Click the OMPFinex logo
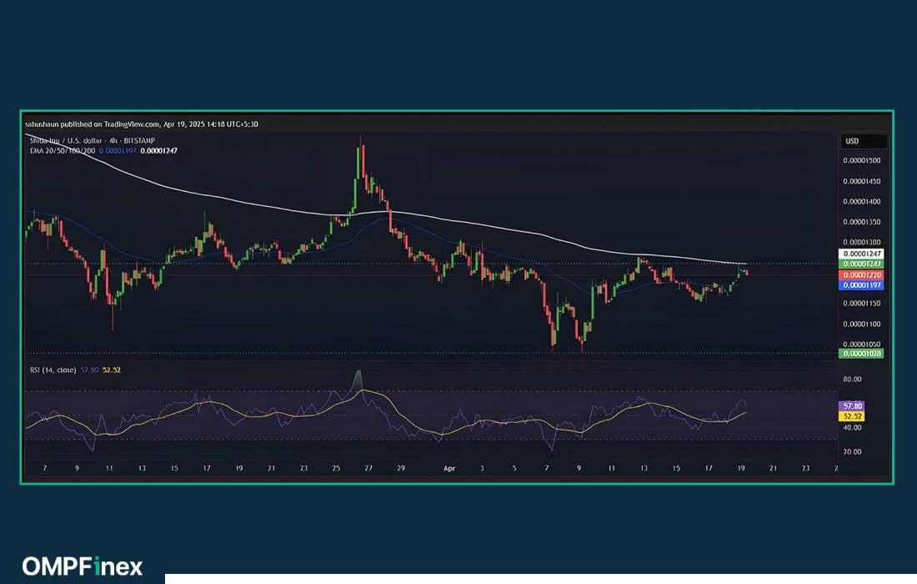This screenshot has width=917, height=584. [82, 566]
